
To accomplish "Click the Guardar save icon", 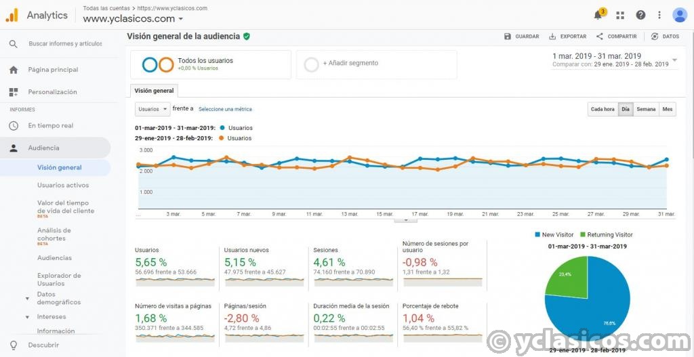I will [x=508, y=37].
